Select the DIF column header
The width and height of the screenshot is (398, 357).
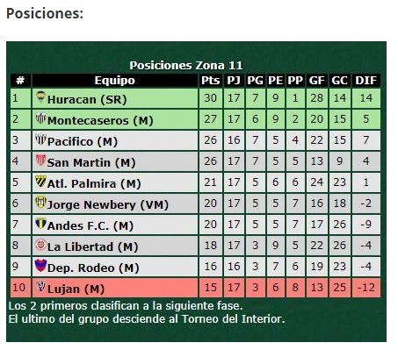(x=365, y=81)
